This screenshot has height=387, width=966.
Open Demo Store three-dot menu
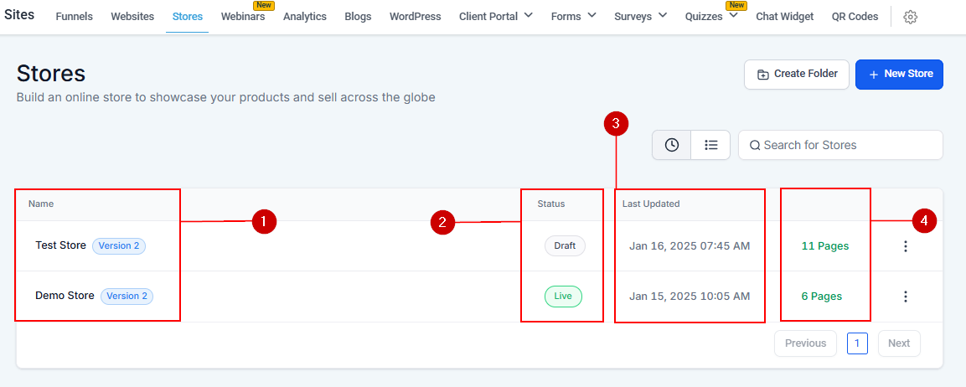[905, 297]
